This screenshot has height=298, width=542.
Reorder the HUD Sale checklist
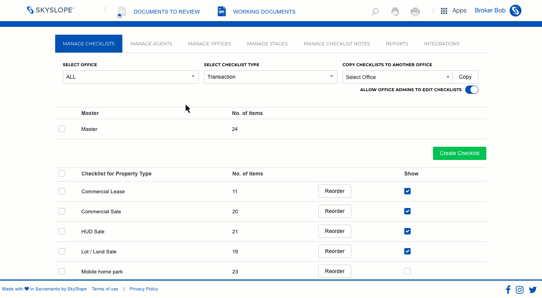click(x=335, y=231)
